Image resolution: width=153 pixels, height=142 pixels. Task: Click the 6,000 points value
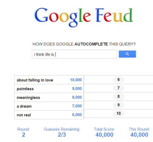77,115
